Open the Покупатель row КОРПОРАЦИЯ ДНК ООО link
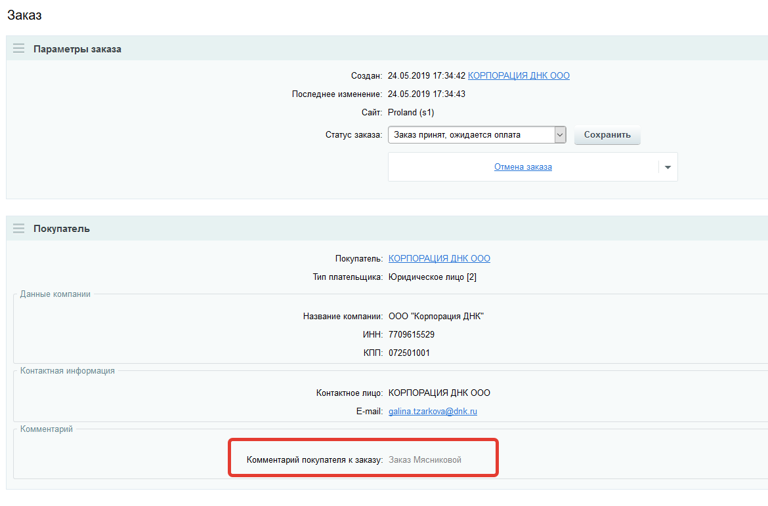Viewport: 768px width, 506px height. [x=439, y=259]
